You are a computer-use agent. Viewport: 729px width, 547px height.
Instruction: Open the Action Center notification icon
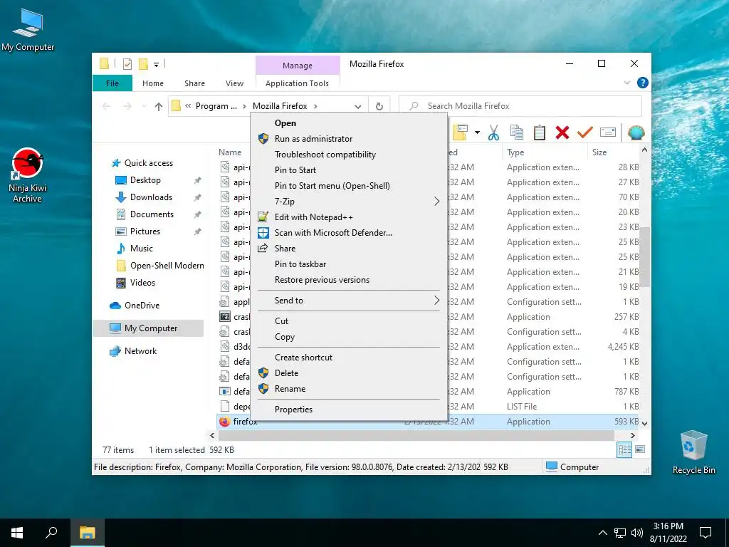pos(706,533)
